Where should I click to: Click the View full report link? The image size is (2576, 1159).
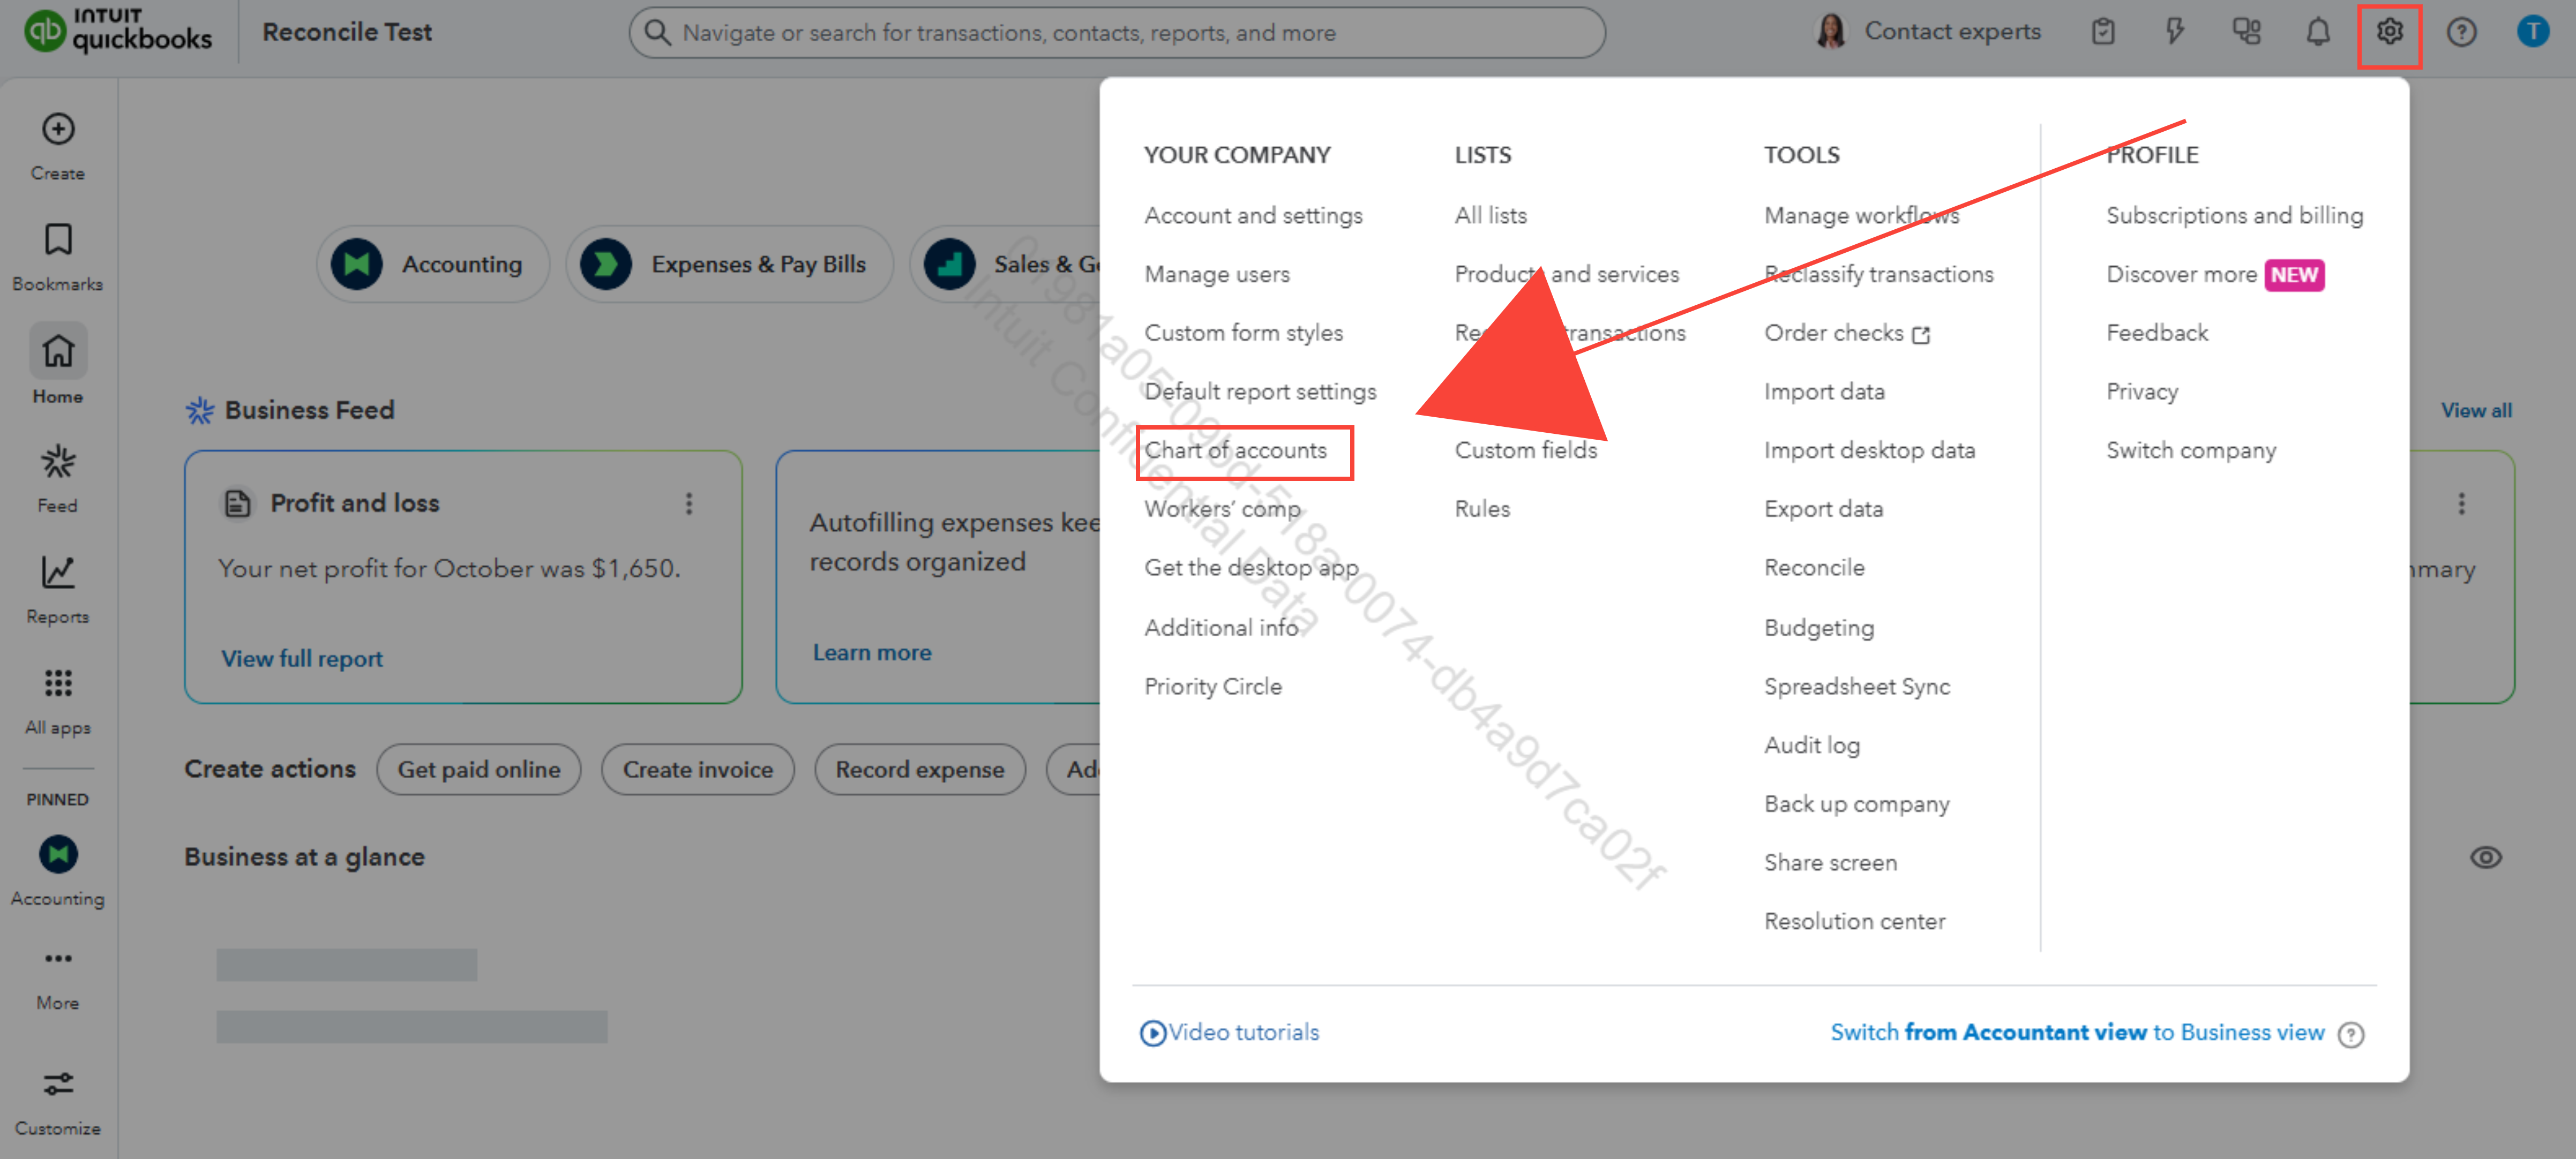pos(302,659)
